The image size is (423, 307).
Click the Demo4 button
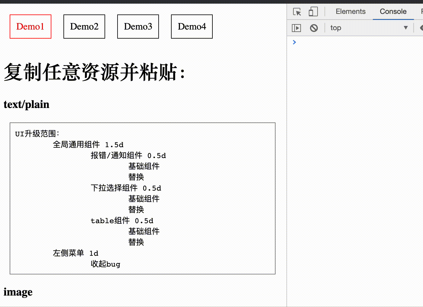tap(192, 27)
